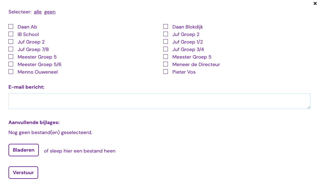
Task: Focus the E-mail bericht text area
Action: tap(159, 101)
